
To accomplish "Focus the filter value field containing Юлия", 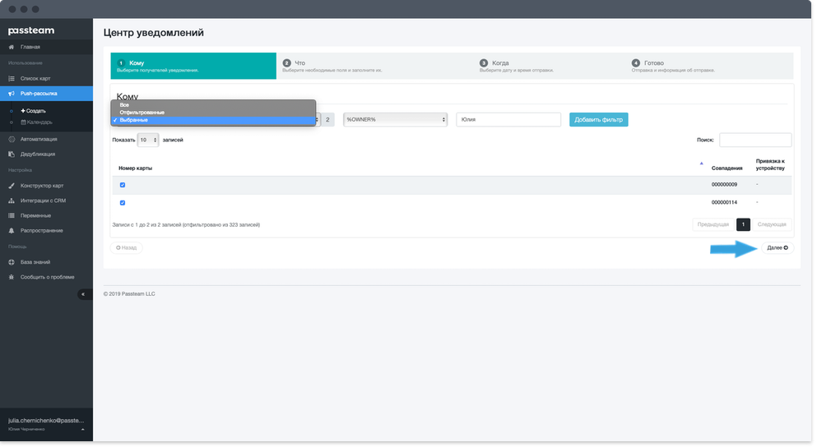I will (508, 120).
